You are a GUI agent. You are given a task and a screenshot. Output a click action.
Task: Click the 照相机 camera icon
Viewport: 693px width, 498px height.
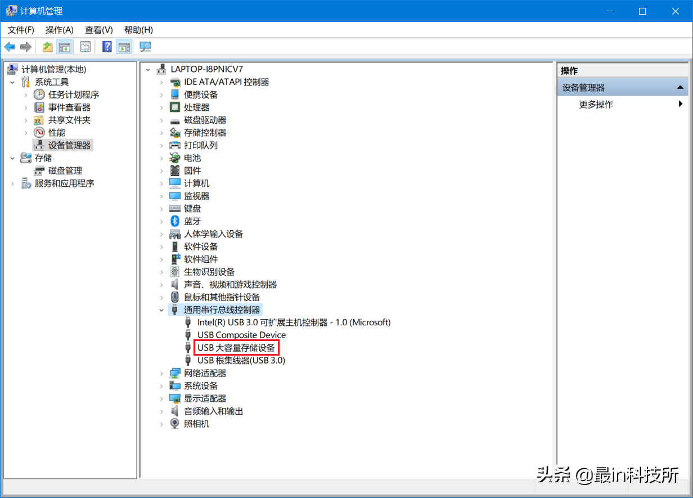click(175, 424)
